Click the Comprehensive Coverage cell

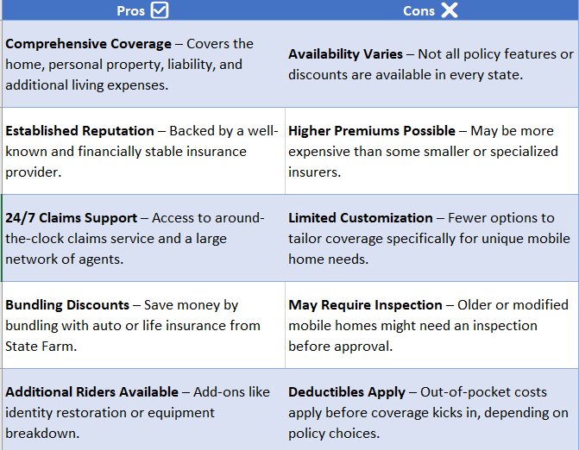click(x=143, y=64)
